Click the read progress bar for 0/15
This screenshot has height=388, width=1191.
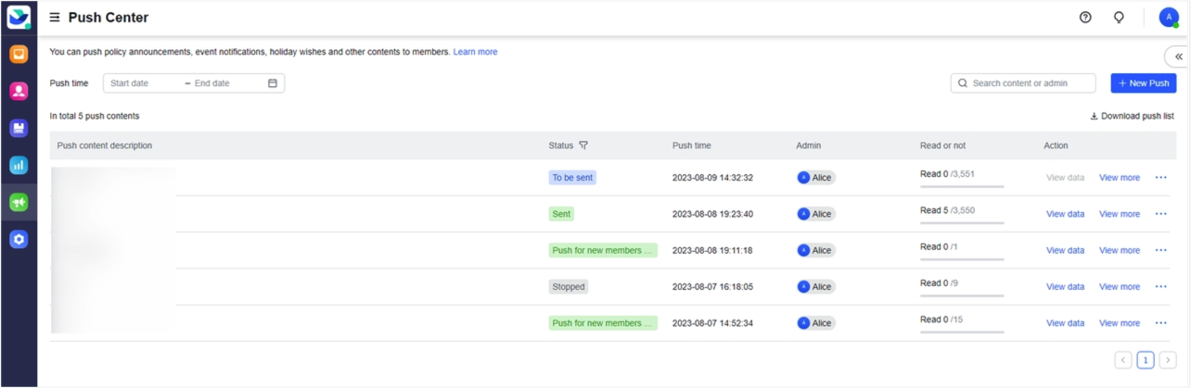tap(962, 332)
